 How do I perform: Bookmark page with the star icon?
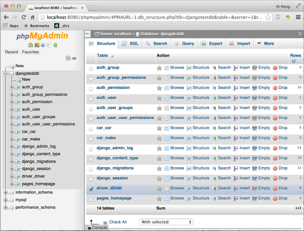(268, 17)
